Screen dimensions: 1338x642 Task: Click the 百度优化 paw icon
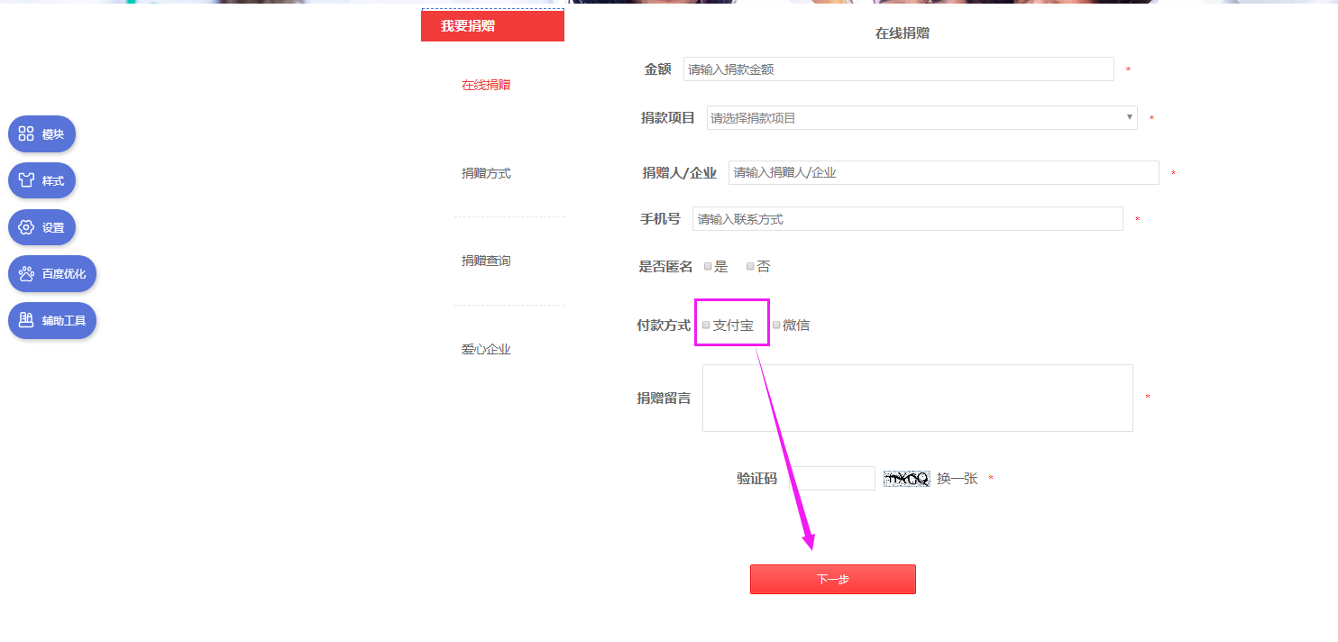[26, 274]
